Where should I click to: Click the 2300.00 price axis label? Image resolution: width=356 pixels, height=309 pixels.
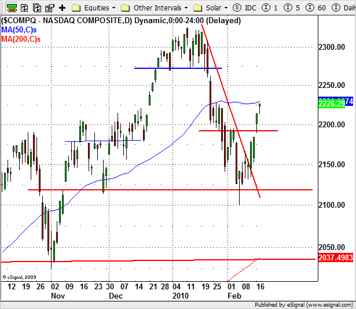(x=332, y=47)
